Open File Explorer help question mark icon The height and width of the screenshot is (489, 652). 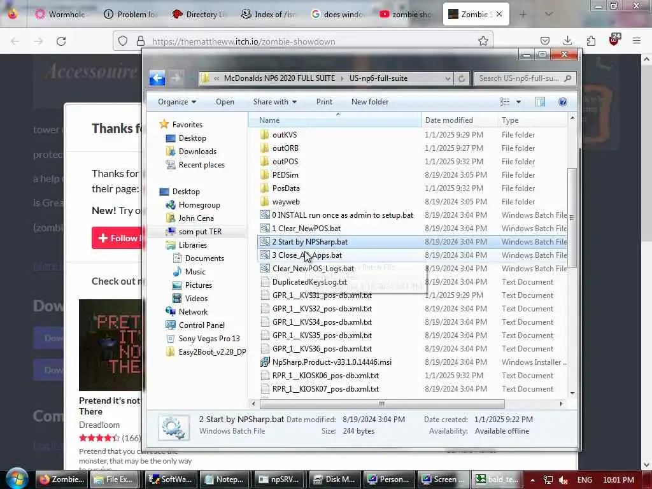(563, 102)
